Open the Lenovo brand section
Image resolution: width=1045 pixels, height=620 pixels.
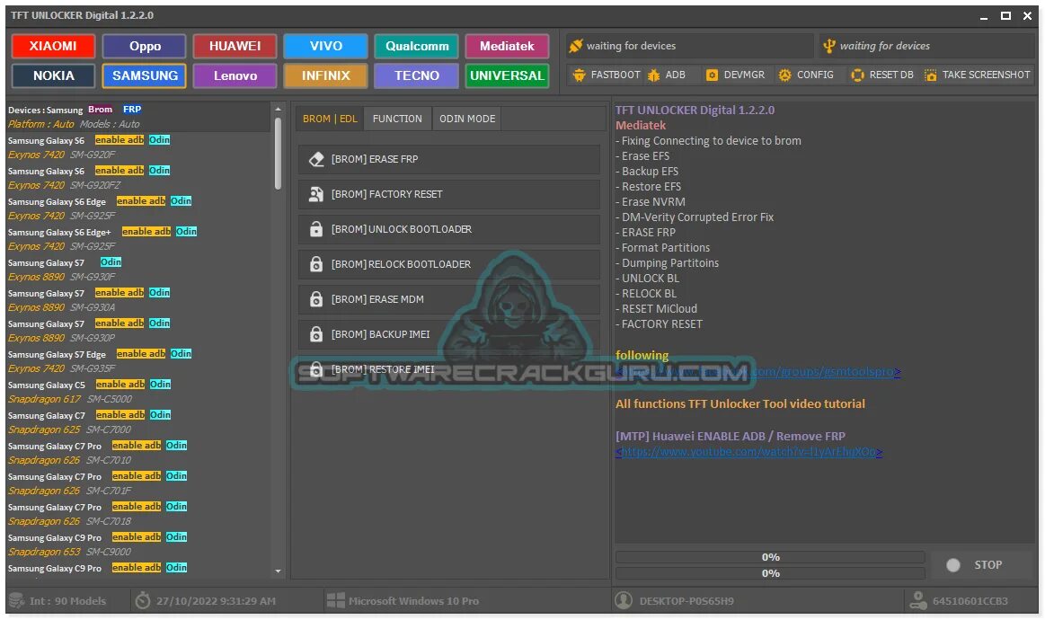click(235, 75)
